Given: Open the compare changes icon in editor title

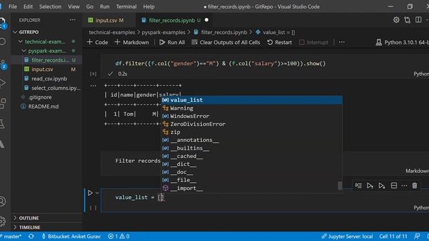Looking at the screenshot, I should [x=408, y=20].
